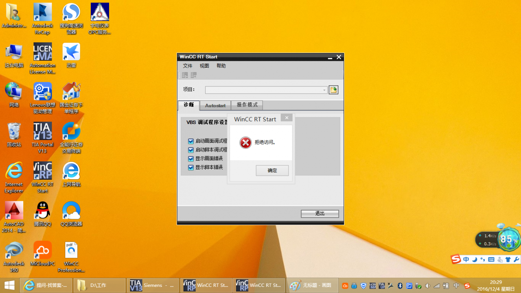521x293 pixels.
Task: Select the 回收站 desktop icon
Action: click(14, 134)
